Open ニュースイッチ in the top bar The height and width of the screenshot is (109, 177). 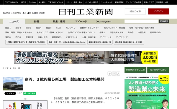(x=107, y=2)
